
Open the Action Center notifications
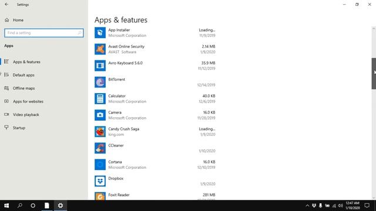click(367, 206)
